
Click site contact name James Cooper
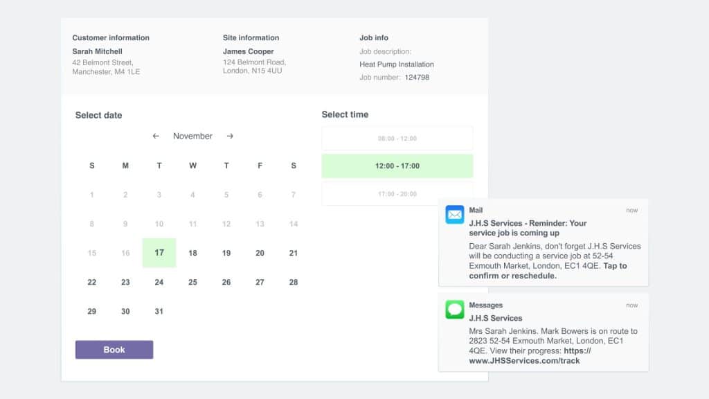[249, 51]
